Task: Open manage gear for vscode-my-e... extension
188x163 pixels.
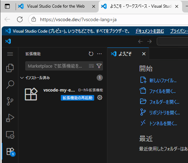Action: point(100,97)
